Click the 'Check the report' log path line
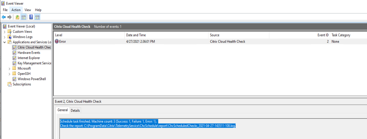Viewport: 367px width, 139px height. pos(148,126)
